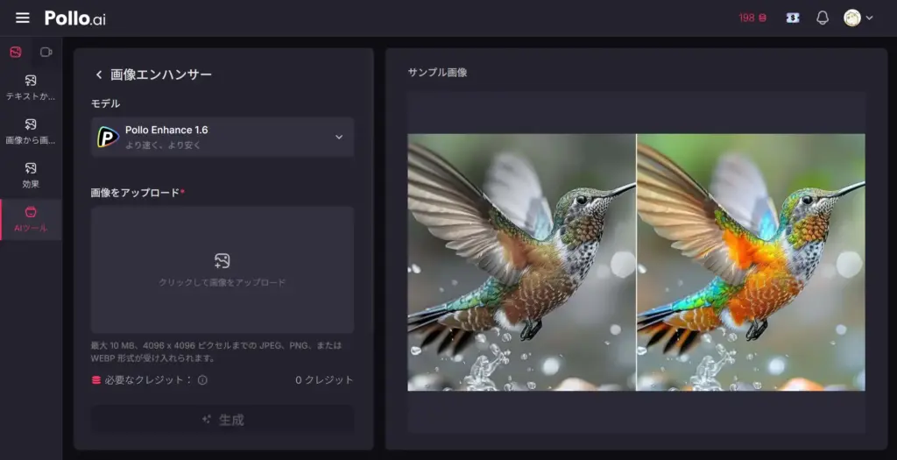The image size is (897, 460).
Task: Select the AIツール sidebar item
Action: pyautogui.click(x=31, y=219)
